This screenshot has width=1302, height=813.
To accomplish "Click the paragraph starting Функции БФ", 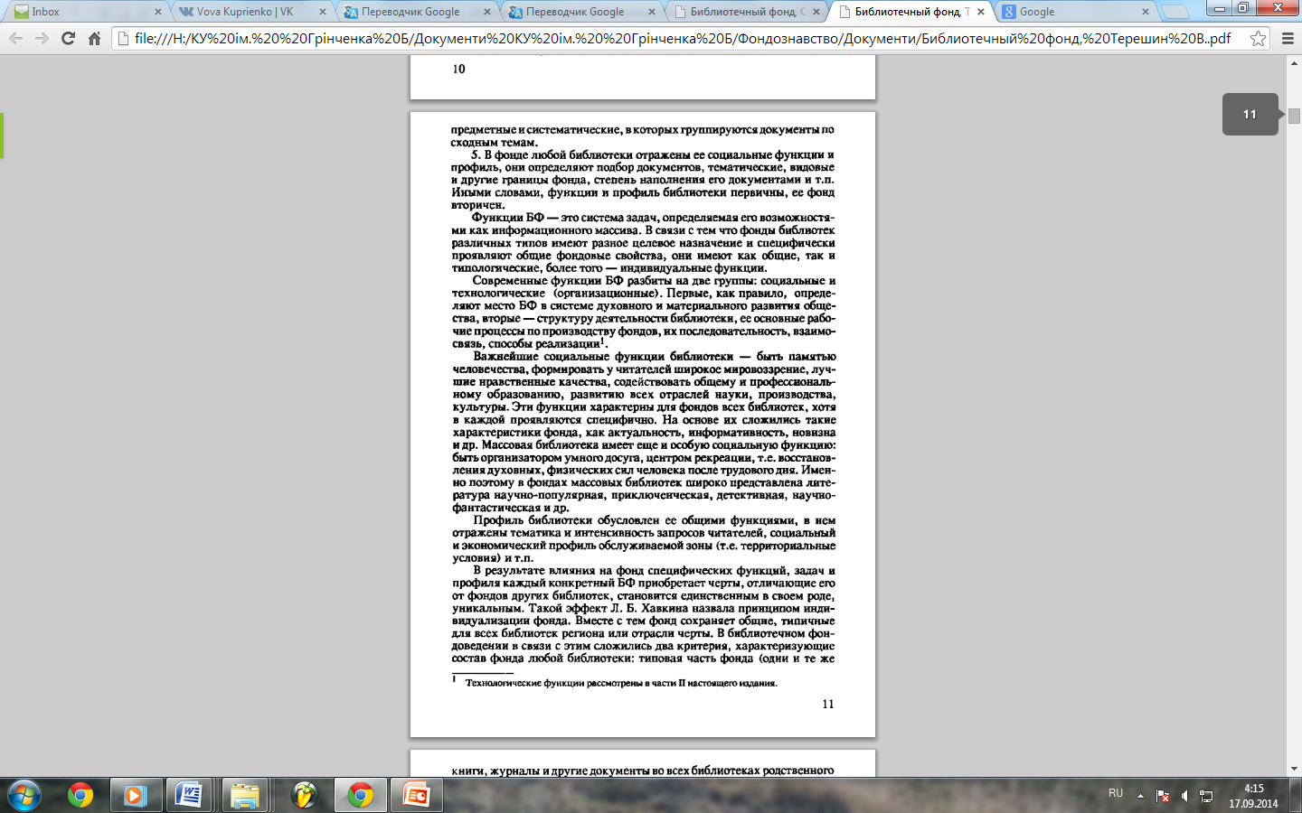I will [x=643, y=242].
